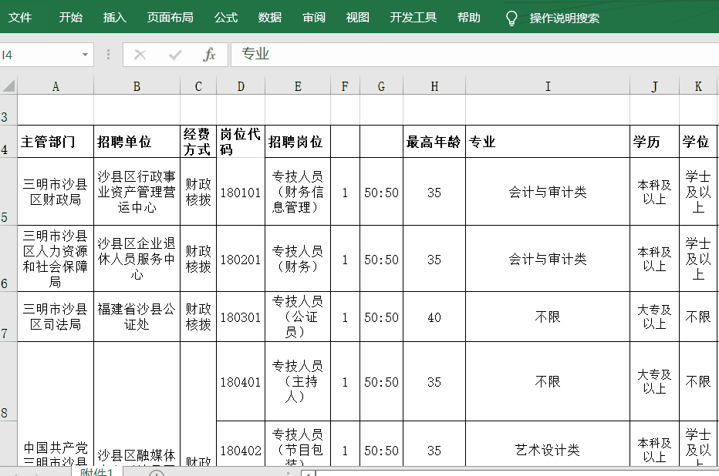719x476 pixels.
Task: Switch to the 审阅 tab
Action: point(314,18)
